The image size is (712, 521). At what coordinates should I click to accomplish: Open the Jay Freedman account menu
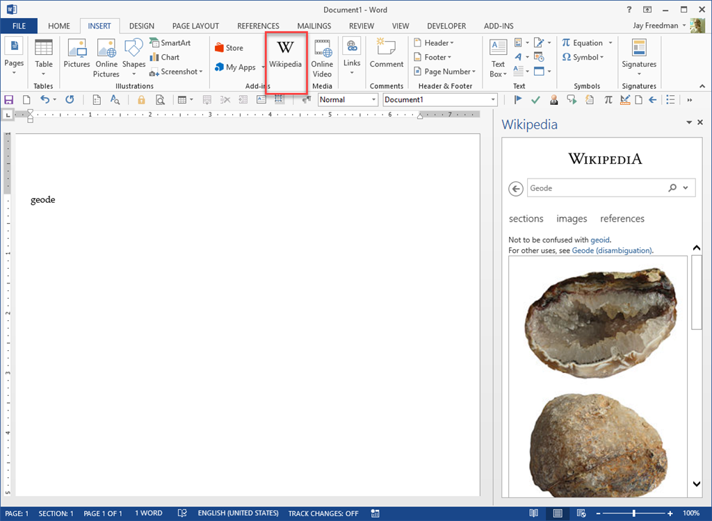(659, 26)
